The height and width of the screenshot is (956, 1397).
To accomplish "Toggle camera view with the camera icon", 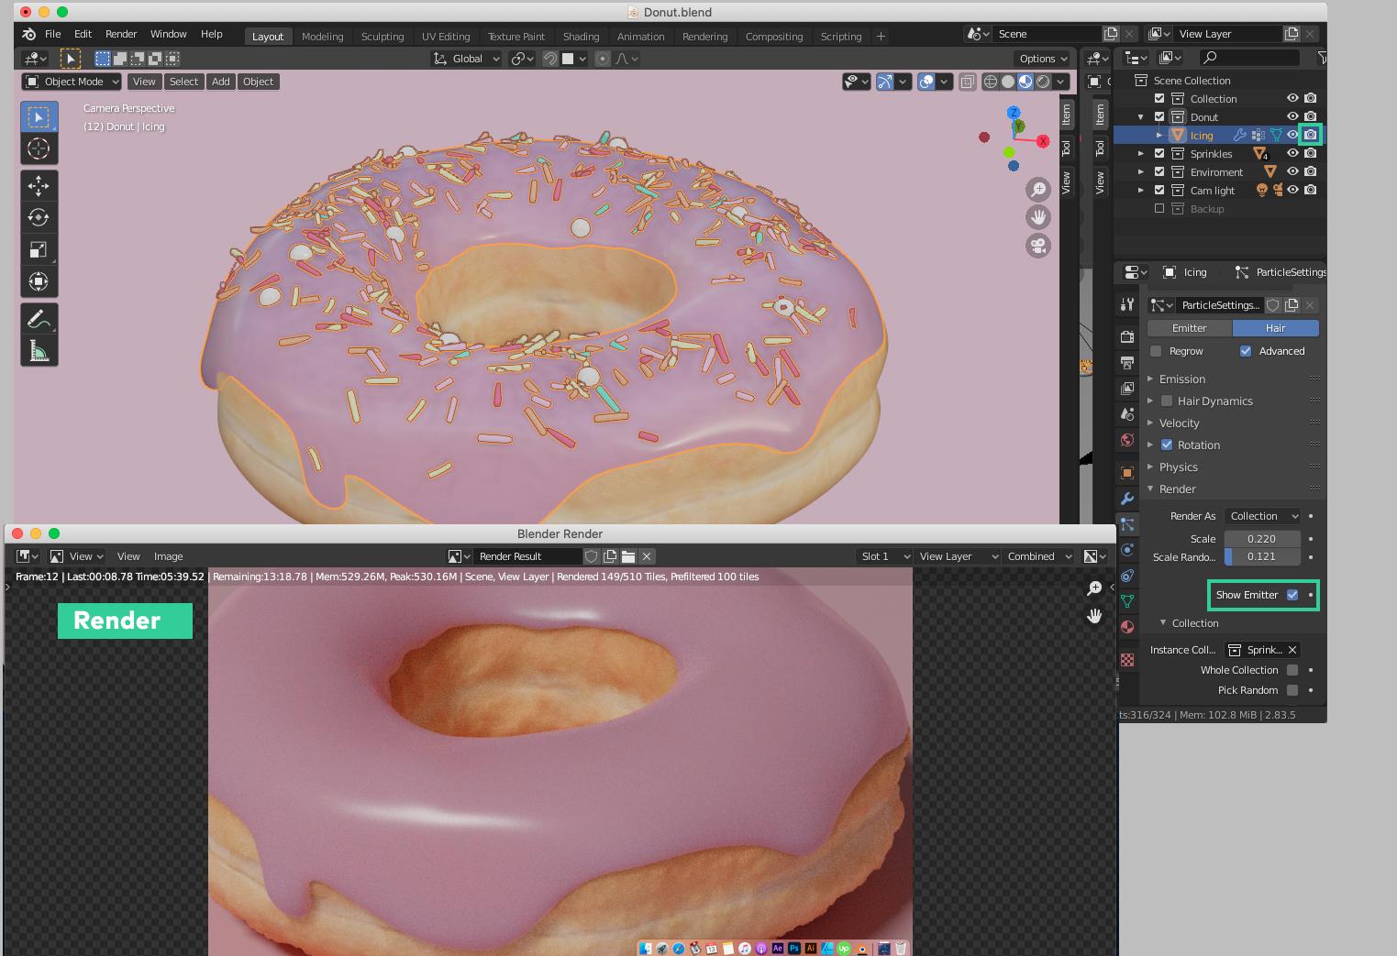I will click(x=1038, y=246).
